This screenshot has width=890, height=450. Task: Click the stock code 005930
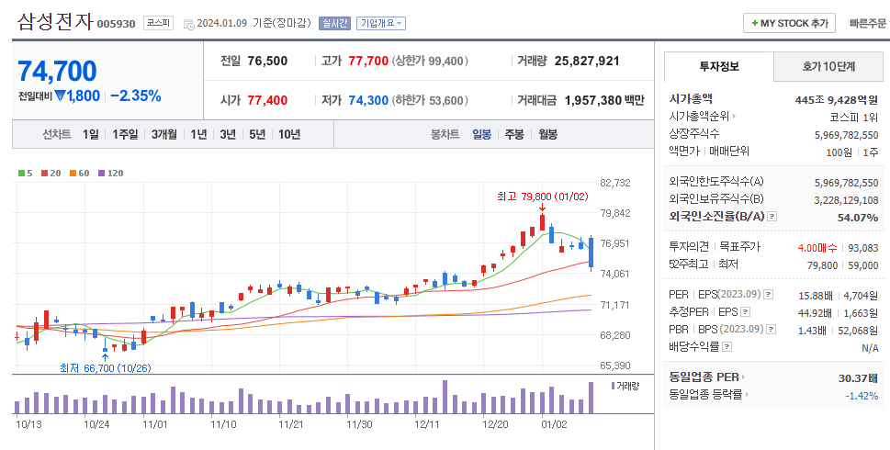click(x=117, y=24)
